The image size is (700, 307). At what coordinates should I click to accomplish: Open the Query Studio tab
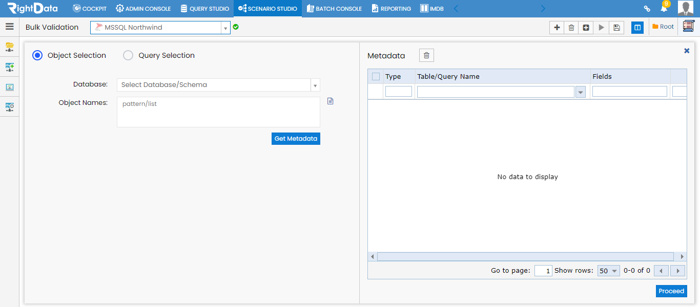pos(205,9)
